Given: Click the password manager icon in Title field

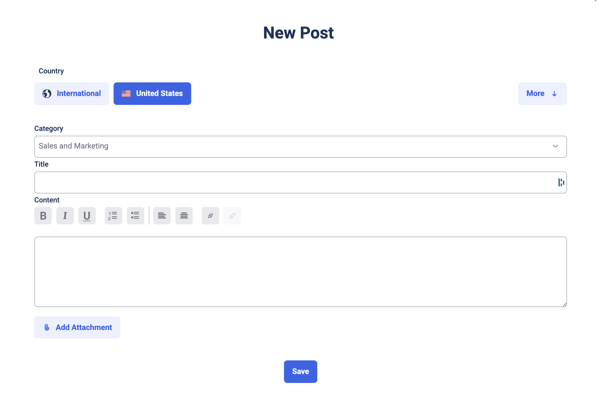Looking at the screenshot, I should pyautogui.click(x=561, y=182).
